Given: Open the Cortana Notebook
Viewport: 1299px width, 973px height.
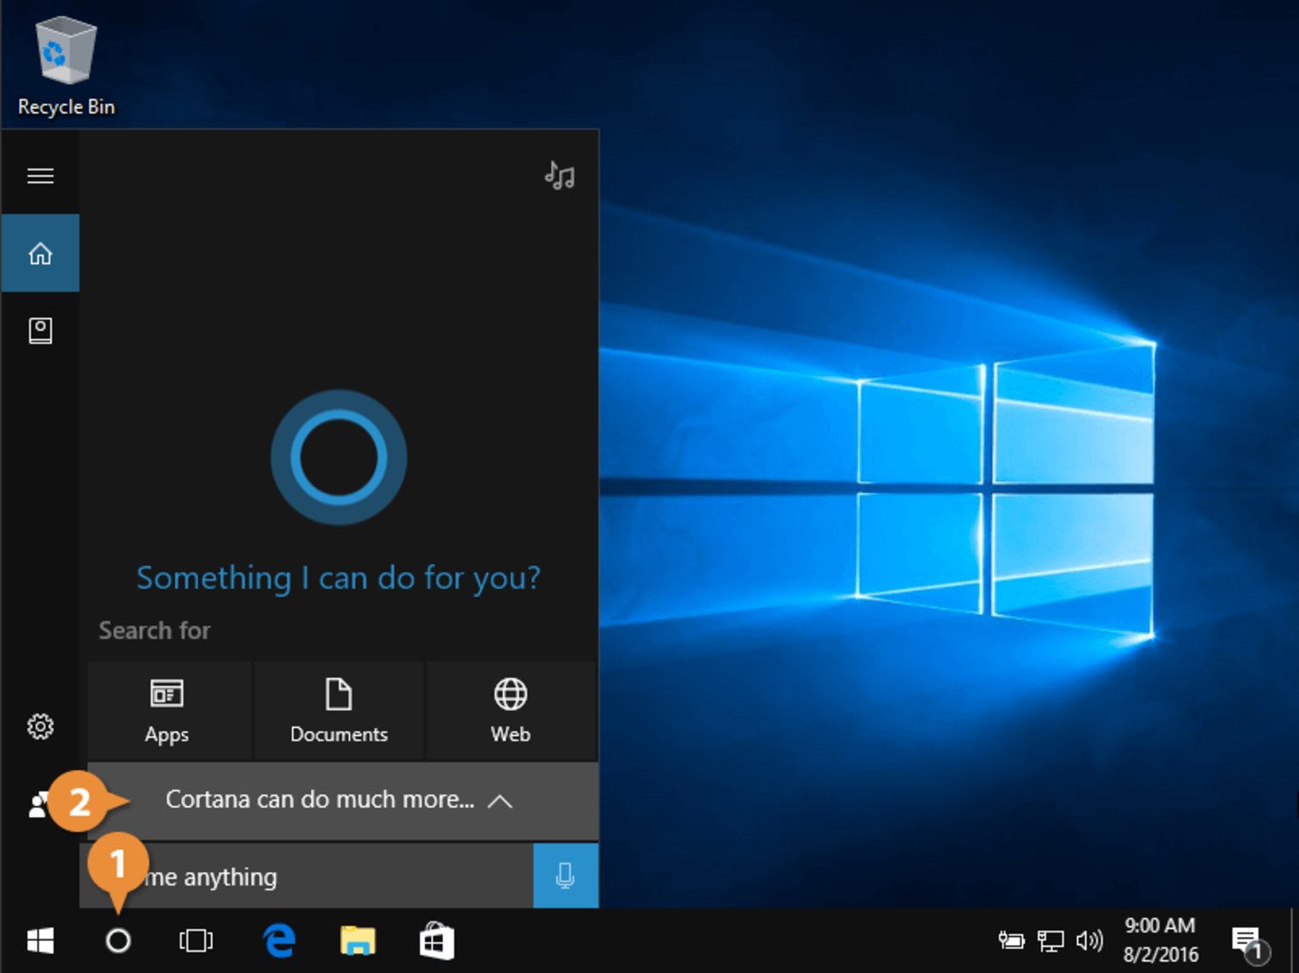Looking at the screenshot, I should tap(40, 330).
